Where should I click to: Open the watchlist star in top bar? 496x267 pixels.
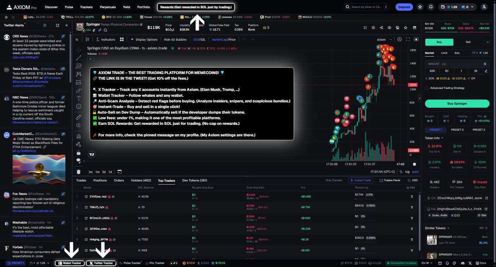click(420, 7)
